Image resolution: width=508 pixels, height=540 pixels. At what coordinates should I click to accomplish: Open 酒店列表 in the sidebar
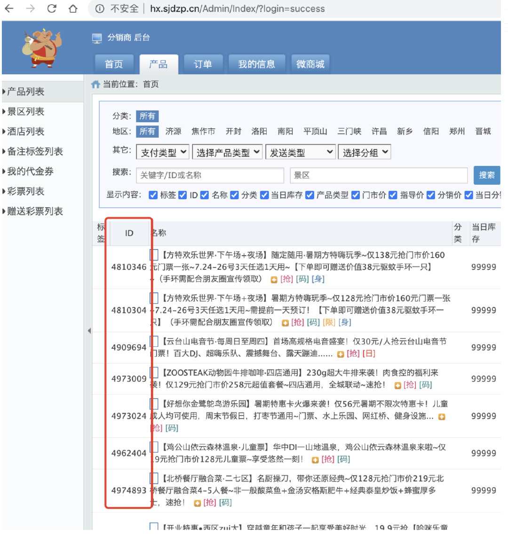coord(26,132)
